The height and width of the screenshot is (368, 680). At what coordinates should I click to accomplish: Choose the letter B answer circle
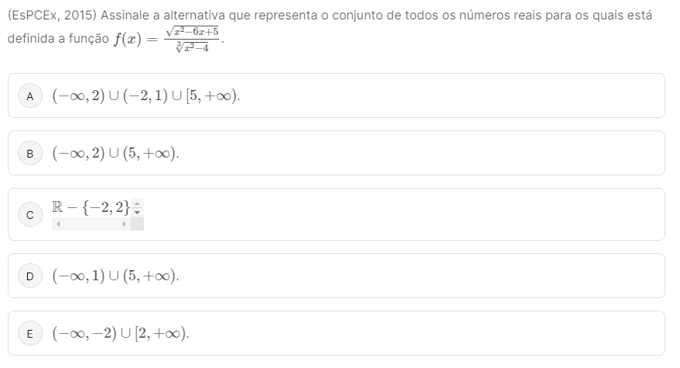click(30, 154)
